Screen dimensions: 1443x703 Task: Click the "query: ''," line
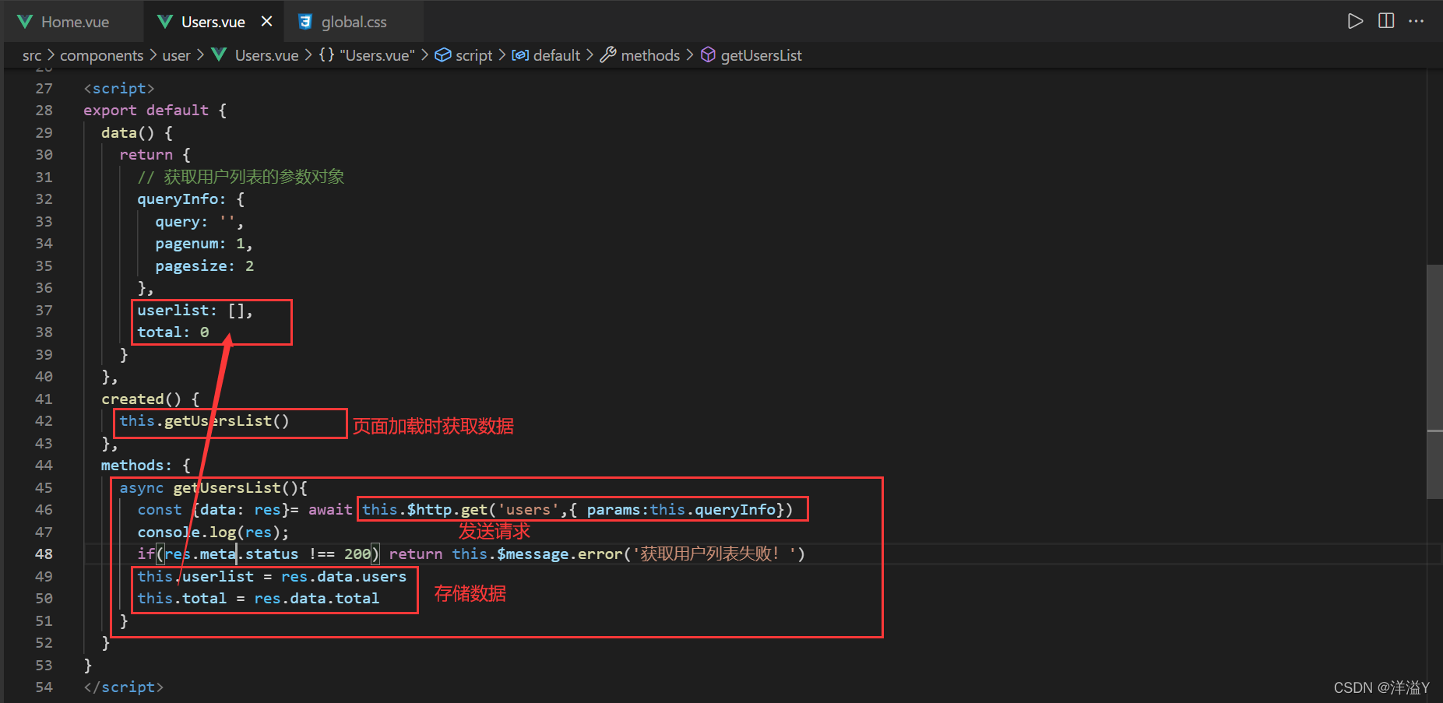tap(199, 222)
